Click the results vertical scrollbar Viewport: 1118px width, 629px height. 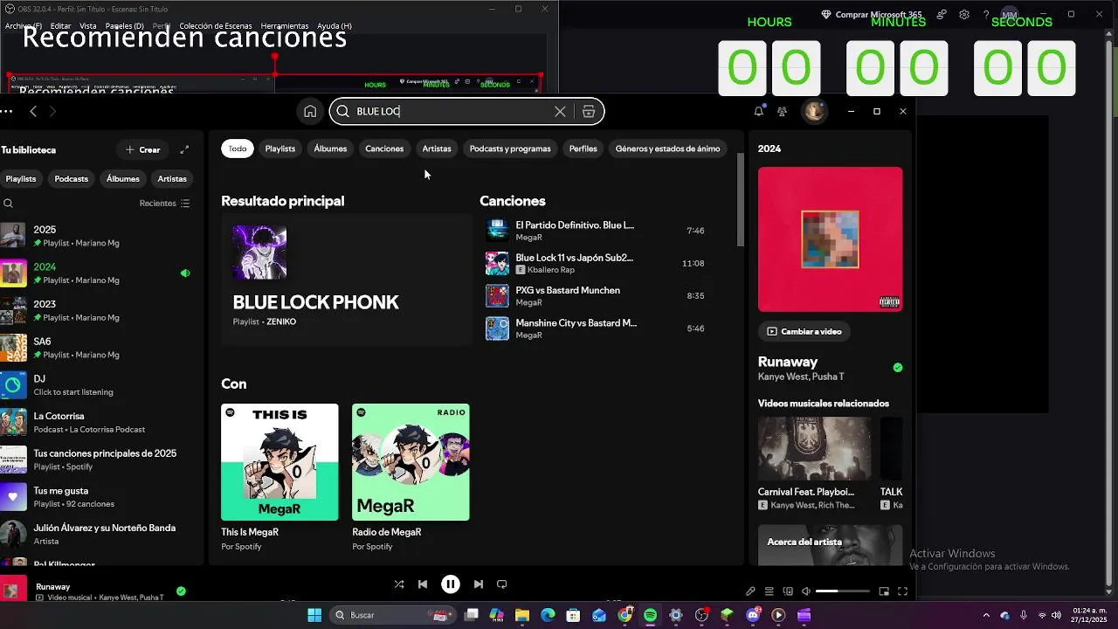tap(741, 201)
